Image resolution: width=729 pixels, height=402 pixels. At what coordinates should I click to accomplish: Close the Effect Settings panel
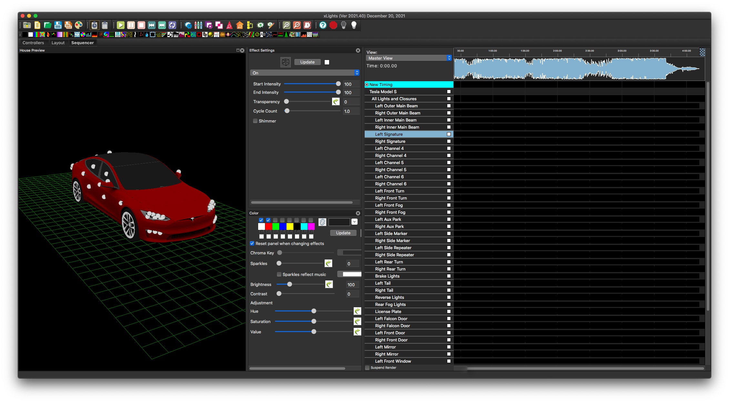(x=358, y=51)
